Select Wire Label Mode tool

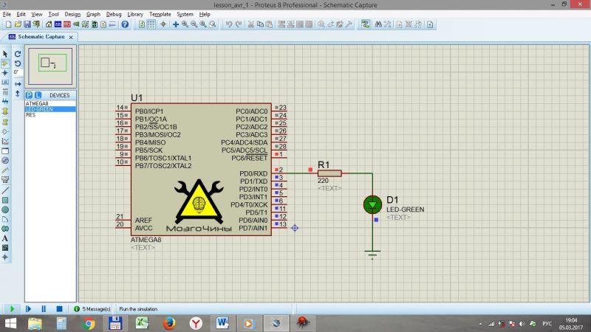point(5,83)
